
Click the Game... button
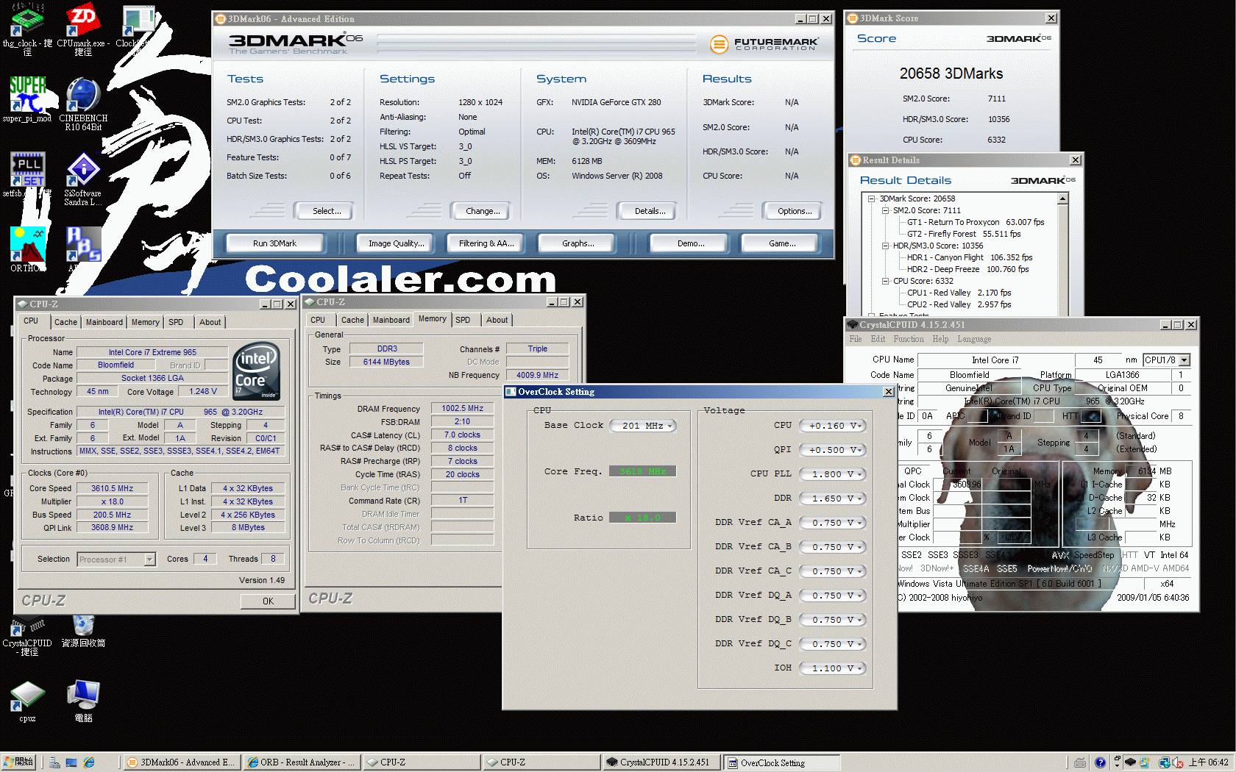(782, 243)
